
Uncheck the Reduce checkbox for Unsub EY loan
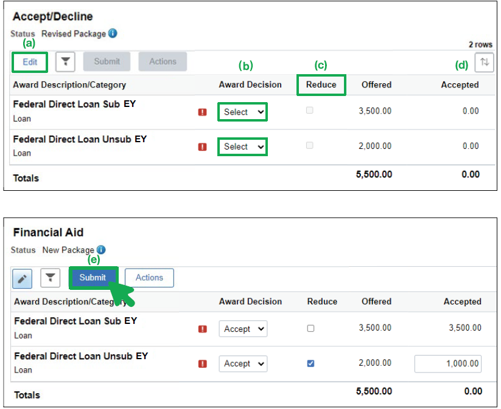click(x=310, y=363)
